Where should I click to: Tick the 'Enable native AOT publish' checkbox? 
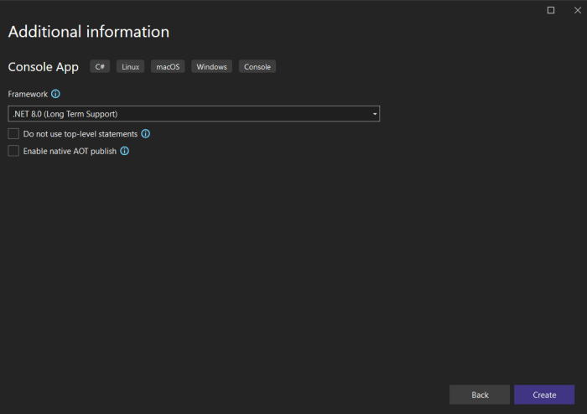[x=13, y=151]
